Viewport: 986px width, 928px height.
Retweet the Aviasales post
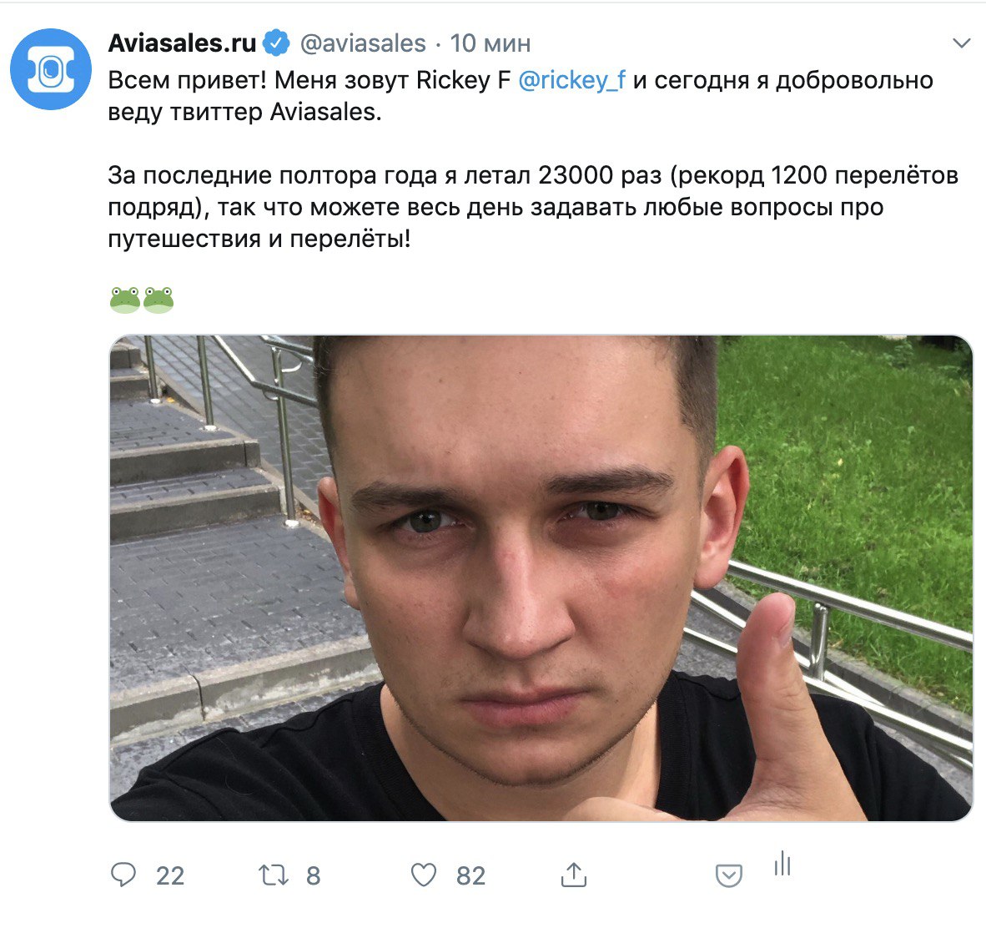point(274,875)
